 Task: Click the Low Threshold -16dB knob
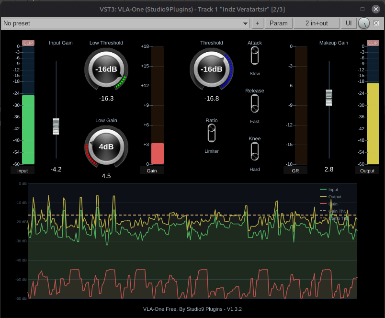pos(106,69)
